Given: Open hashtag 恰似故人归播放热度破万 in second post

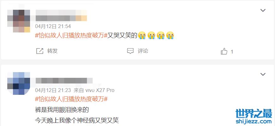Looking at the screenshot, I should (71, 99).
